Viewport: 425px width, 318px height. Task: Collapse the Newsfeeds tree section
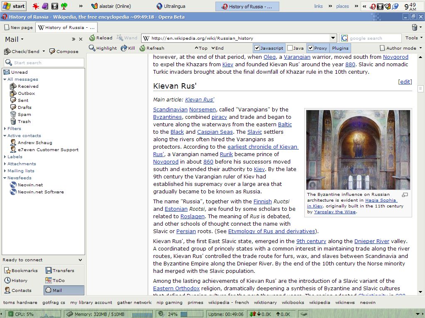click(x=5, y=178)
